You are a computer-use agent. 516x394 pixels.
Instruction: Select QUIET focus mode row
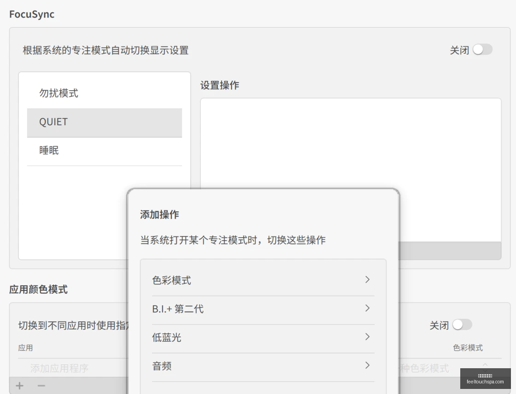pyautogui.click(x=104, y=122)
